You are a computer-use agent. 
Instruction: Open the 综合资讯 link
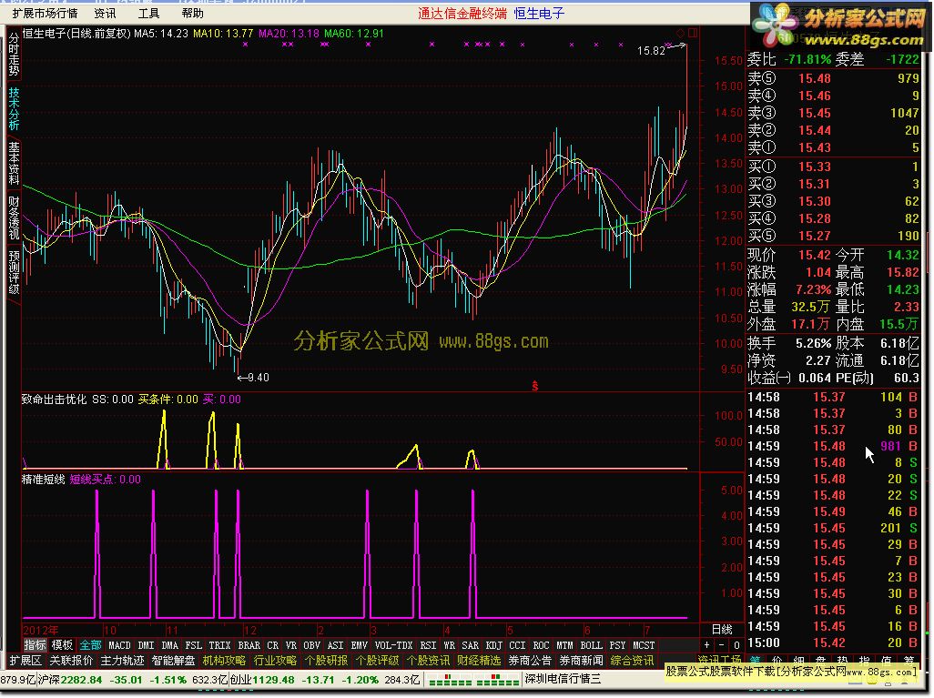[633, 661]
